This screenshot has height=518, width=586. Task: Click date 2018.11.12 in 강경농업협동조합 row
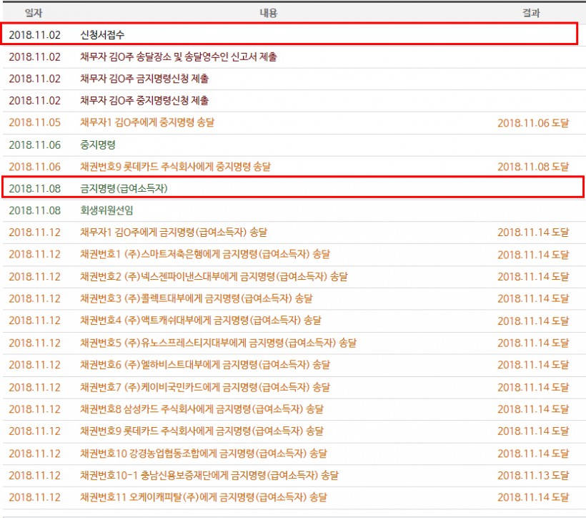[35, 454]
